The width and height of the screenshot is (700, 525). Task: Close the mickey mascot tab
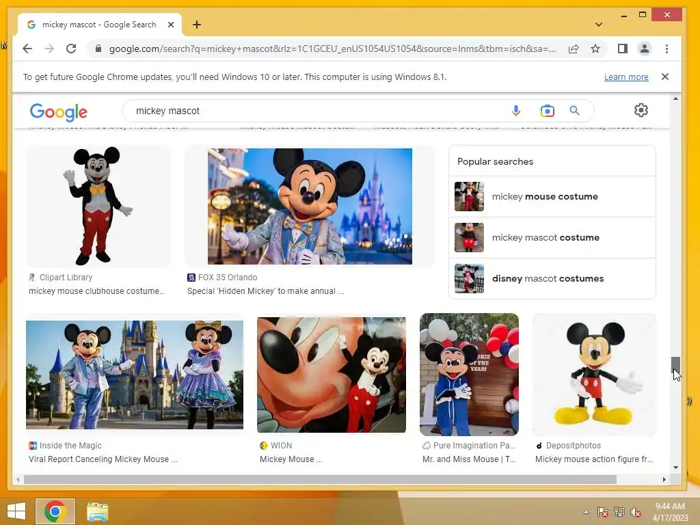point(170,25)
